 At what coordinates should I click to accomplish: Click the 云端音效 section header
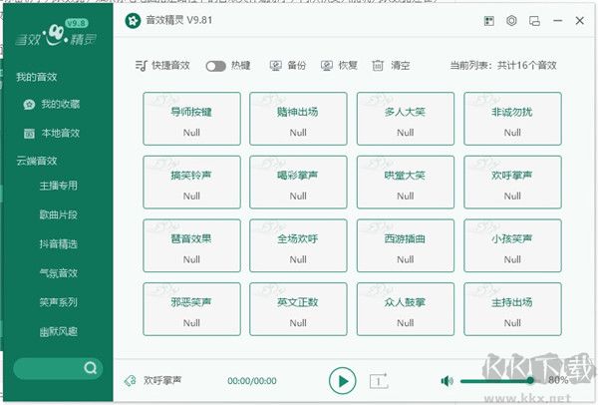(36, 161)
